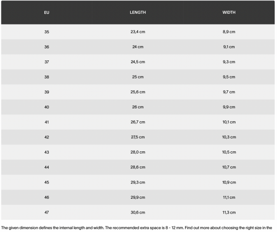This screenshot has width=277, height=232.
Task: Click the 24 cm length cell
Action: click(x=138, y=47)
